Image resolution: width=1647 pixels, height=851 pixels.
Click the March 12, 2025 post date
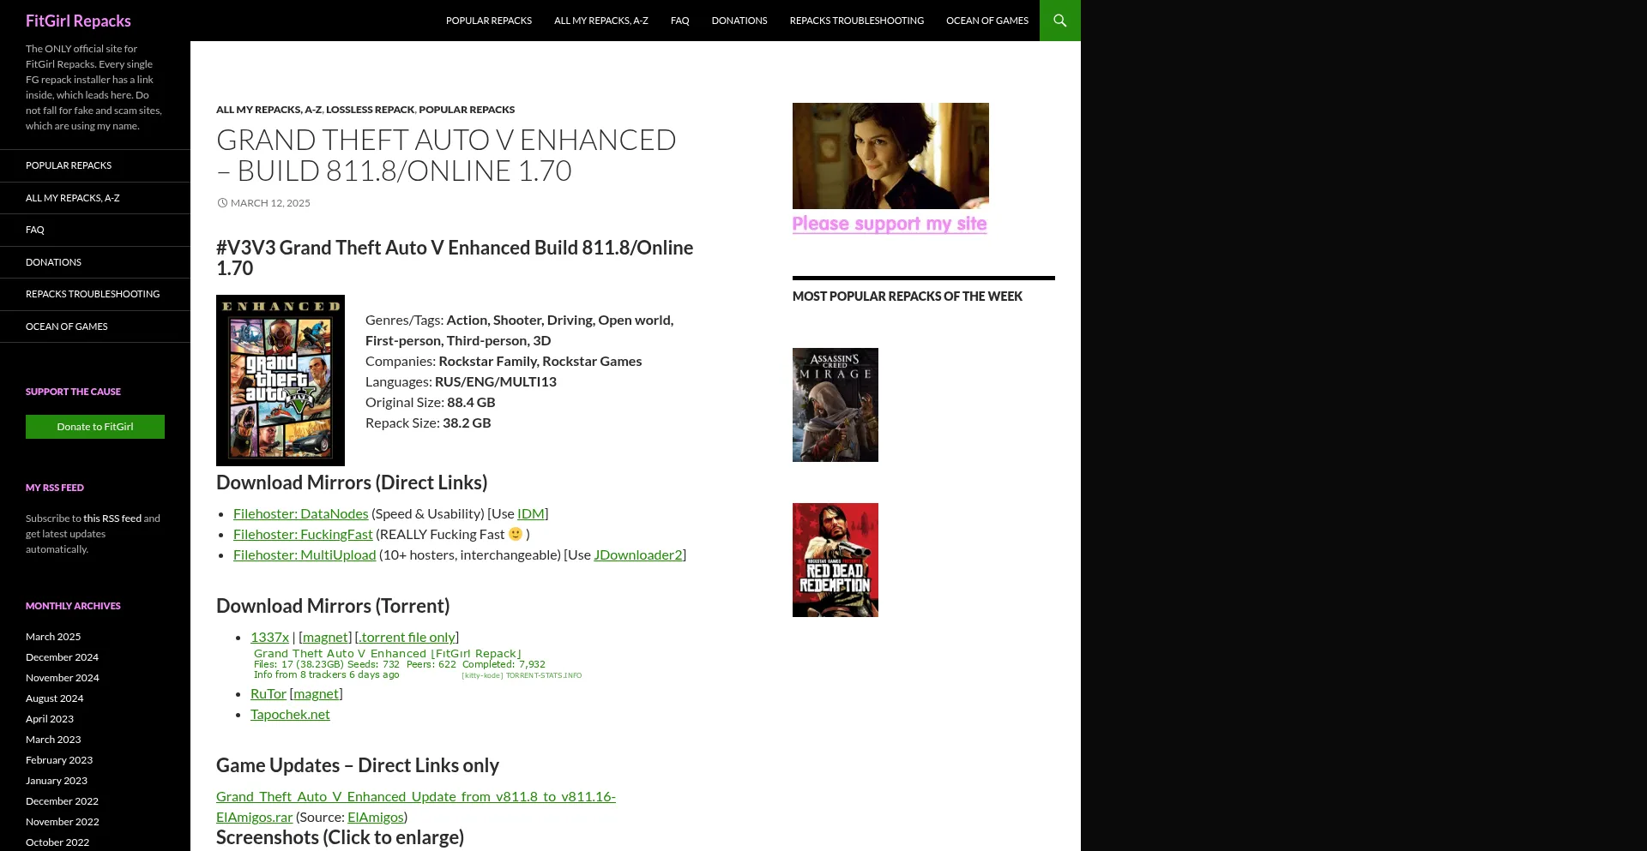270,203
